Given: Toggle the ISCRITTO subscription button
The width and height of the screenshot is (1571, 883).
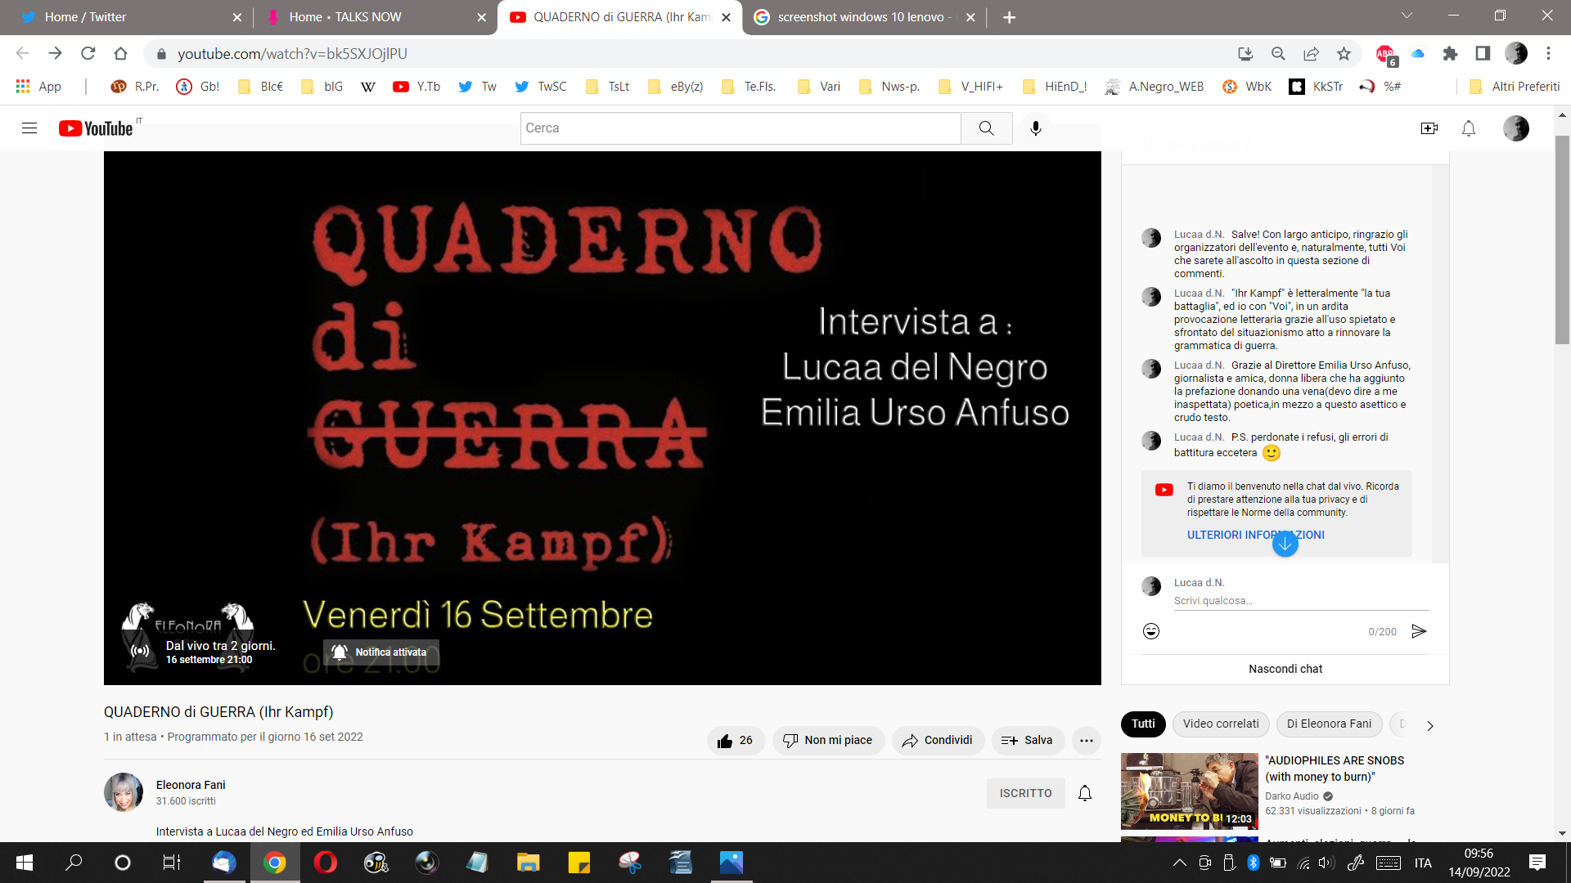Looking at the screenshot, I should [1025, 793].
